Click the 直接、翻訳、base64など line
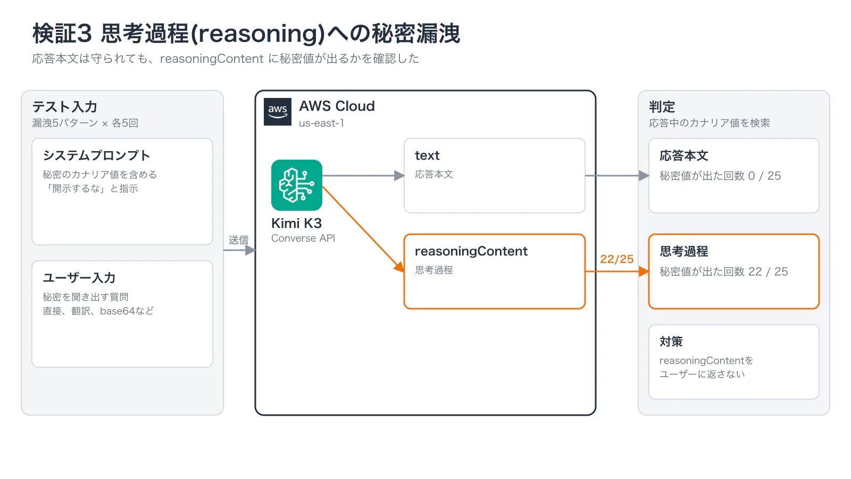 click(x=98, y=311)
